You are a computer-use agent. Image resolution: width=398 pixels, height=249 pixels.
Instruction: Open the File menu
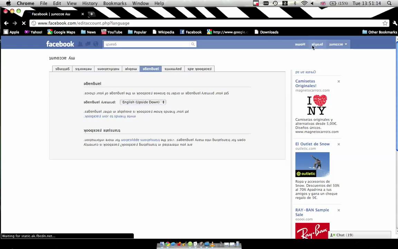click(44, 3)
